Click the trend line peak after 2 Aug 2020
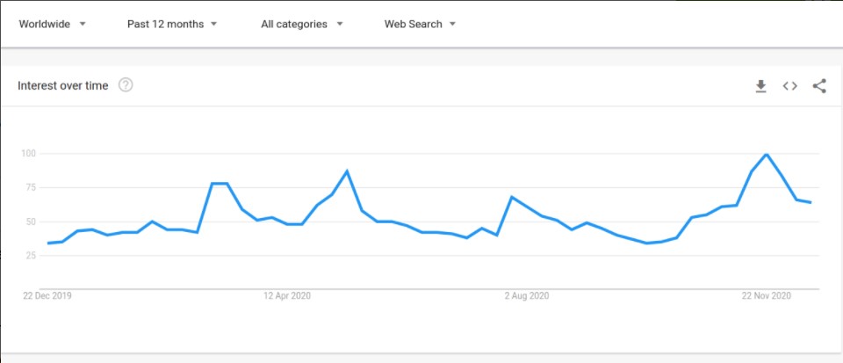This screenshot has width=843, height=363. [x=511, y=197]
